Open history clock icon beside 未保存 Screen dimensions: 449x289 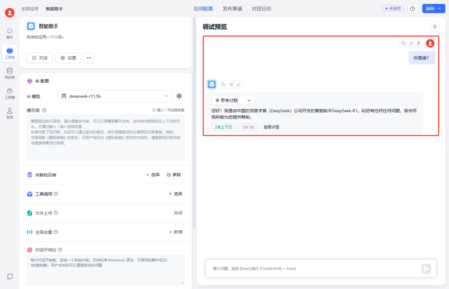point(412,8)
